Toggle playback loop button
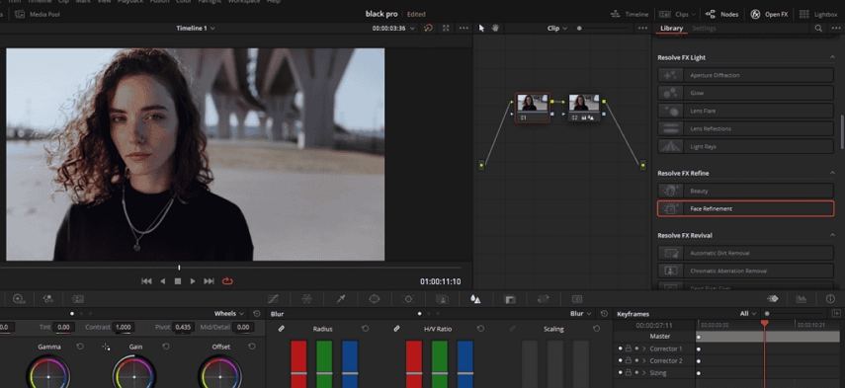The width and height of the screenshot is (845, 388). click(x=227, y=281)
